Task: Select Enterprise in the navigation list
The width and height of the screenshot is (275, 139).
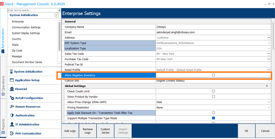Action: coord(18,21)
